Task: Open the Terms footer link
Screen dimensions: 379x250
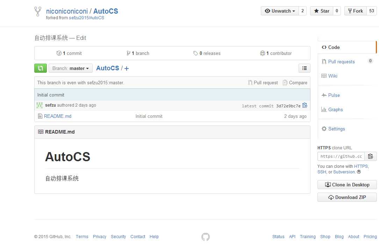Action: tap(82, 237)
